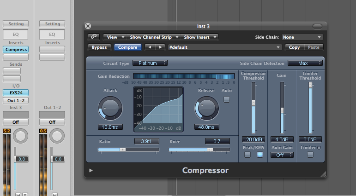Click the Out 1-2 volume fader
Viewport: 356px width, 196px height.
click(x=58, y=159)
